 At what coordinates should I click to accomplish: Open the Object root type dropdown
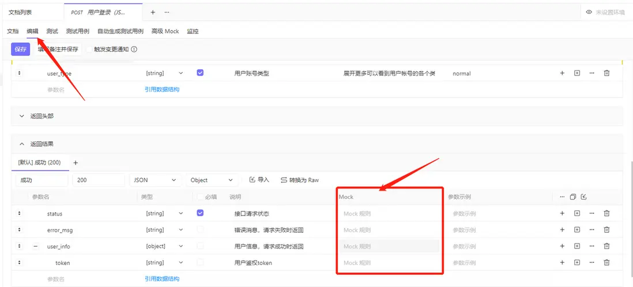point(212,180)
